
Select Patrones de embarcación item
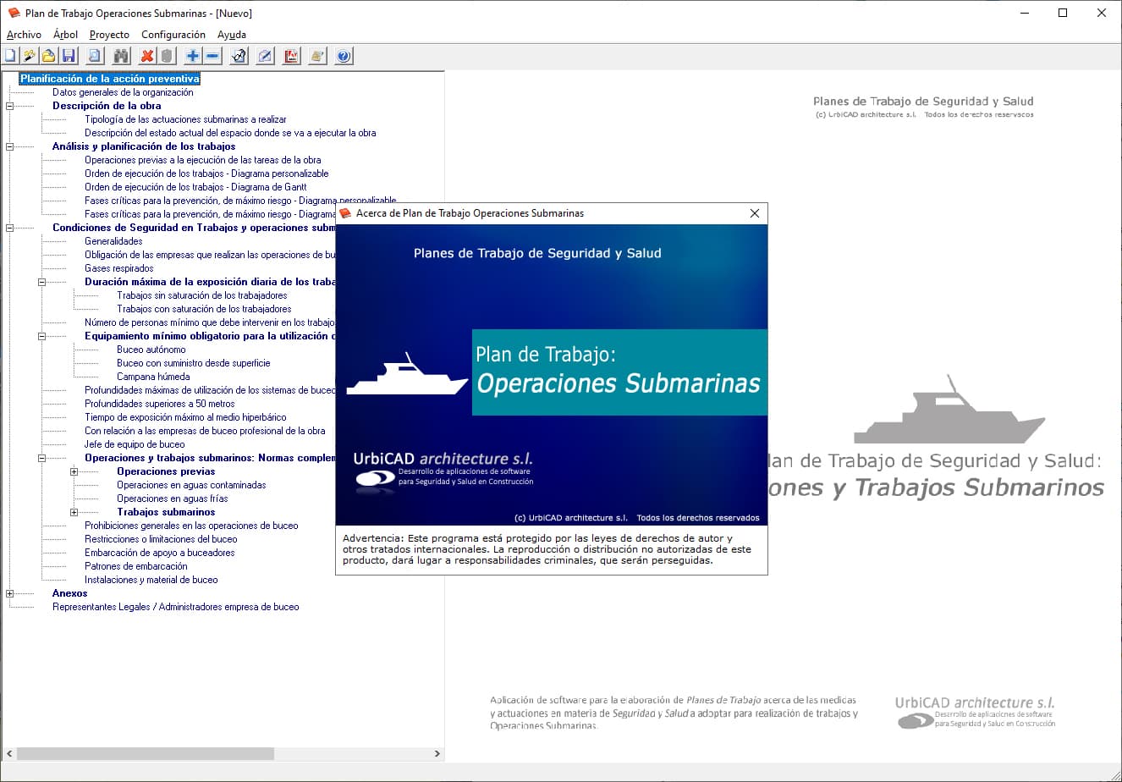136,566
